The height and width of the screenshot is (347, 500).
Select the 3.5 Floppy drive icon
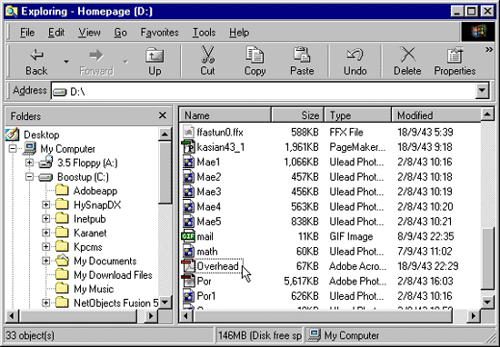[45, 163]
